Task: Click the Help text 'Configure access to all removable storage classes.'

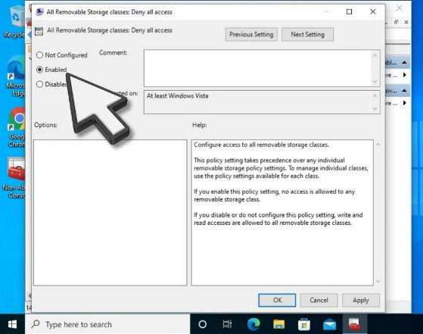Action: pyautogui.click(x=261, y=145)
